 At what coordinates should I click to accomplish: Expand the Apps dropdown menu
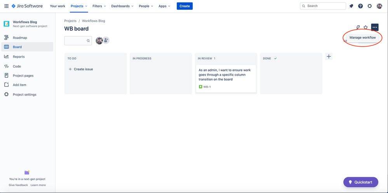pyautogui.click(x=164, y=6)
